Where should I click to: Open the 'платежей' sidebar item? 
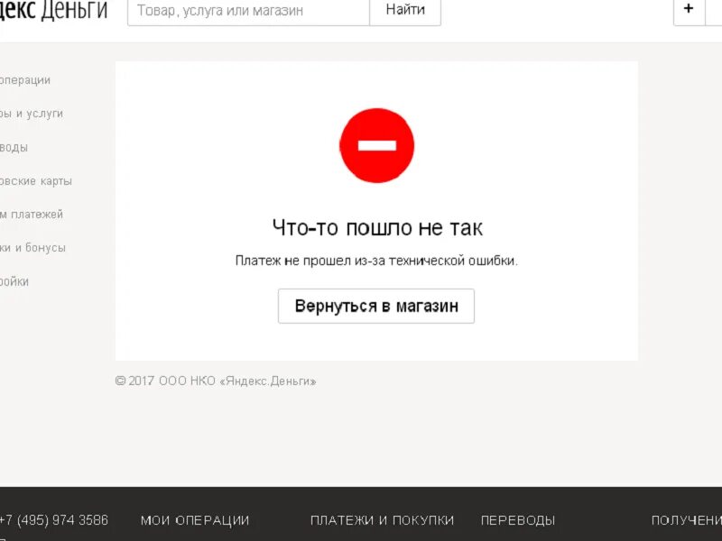coord(32,215)
